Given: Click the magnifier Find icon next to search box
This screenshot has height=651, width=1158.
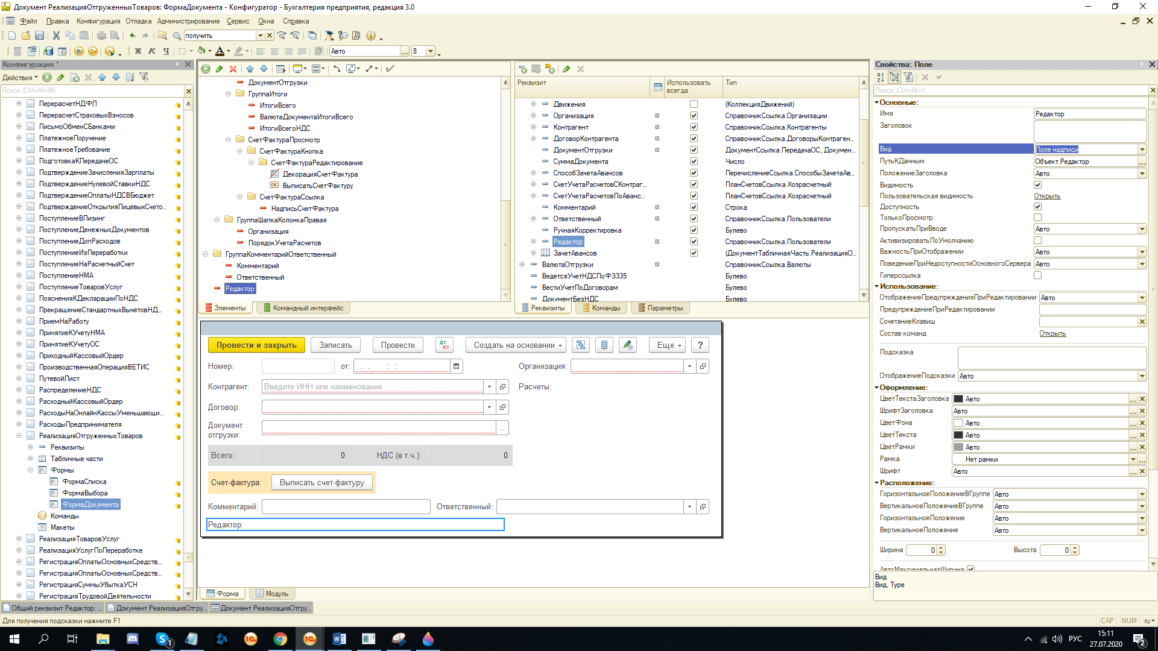Looking at the screenshot, I should [x=177, y=36].
